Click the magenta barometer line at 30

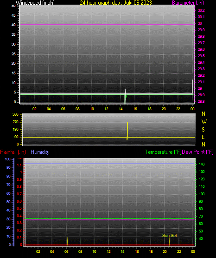pos(107,24)
